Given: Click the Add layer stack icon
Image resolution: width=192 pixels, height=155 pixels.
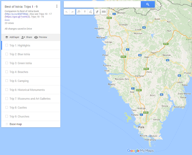Looking at the screenshot, I should (7, 37).
